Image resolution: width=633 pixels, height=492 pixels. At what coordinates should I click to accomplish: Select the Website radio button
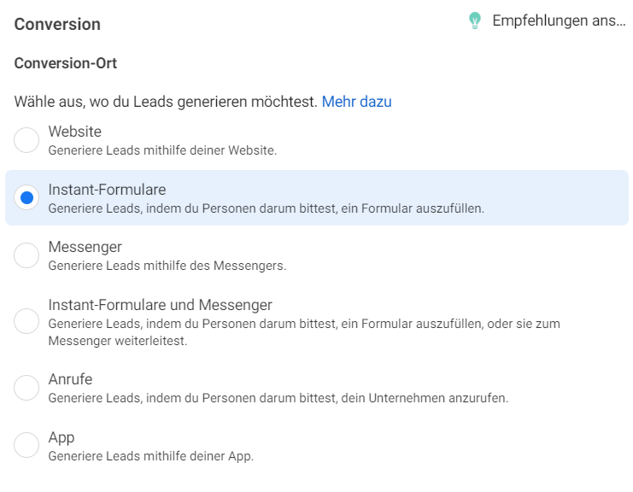point(26,140)
